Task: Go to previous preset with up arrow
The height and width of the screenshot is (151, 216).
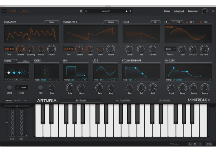Action: click(126, 11)
